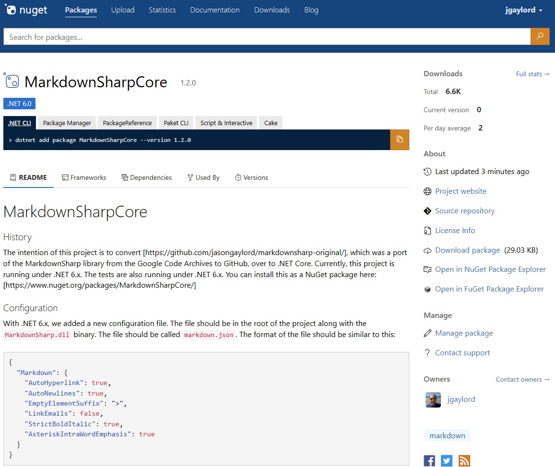Click the .NET 6.0 framework badge
Image resolution: width=555 pixels, height=467 pixels.
point(20,104)
